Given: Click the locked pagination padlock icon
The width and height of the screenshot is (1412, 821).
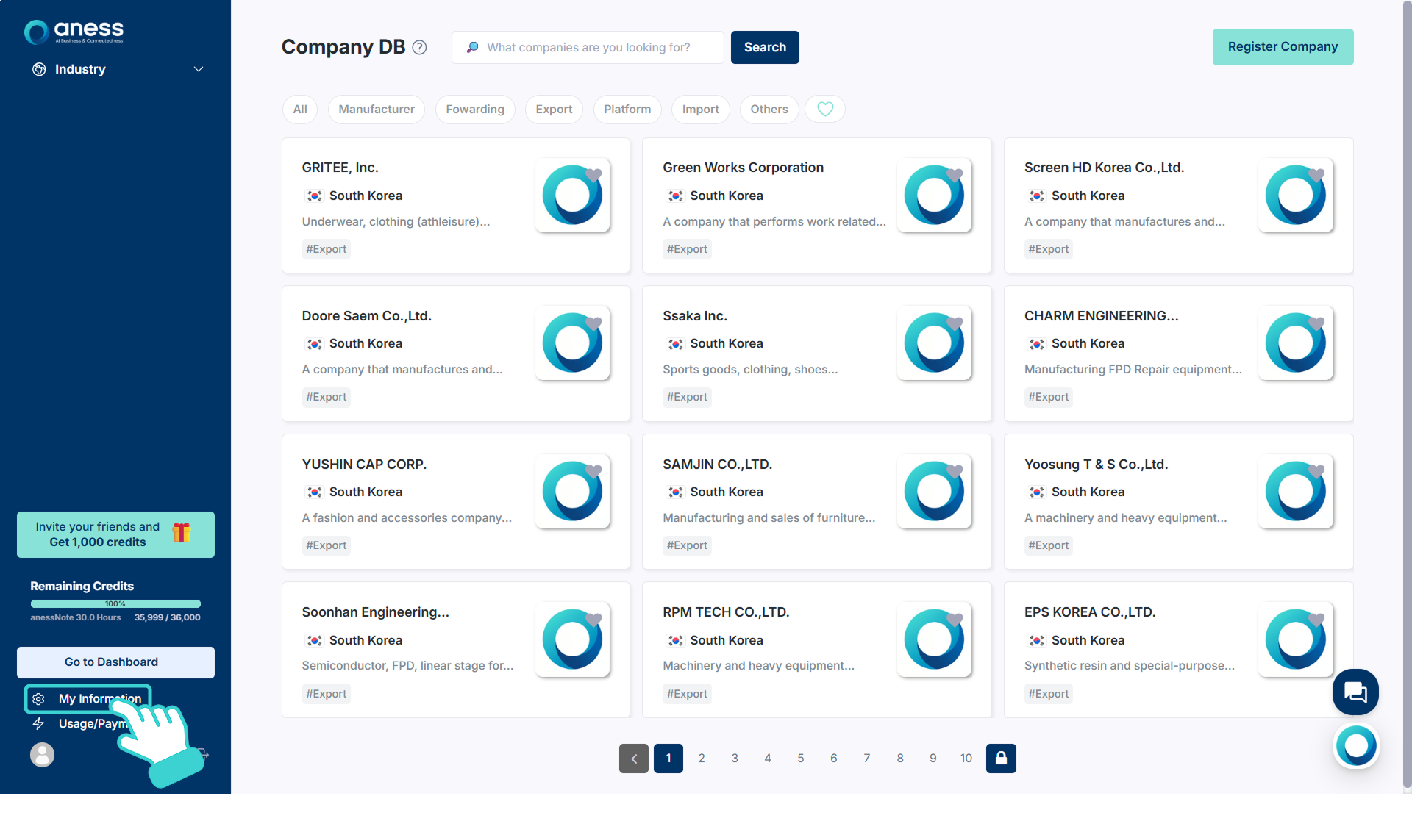Looking at the screenshot, I should (1000, 758).
